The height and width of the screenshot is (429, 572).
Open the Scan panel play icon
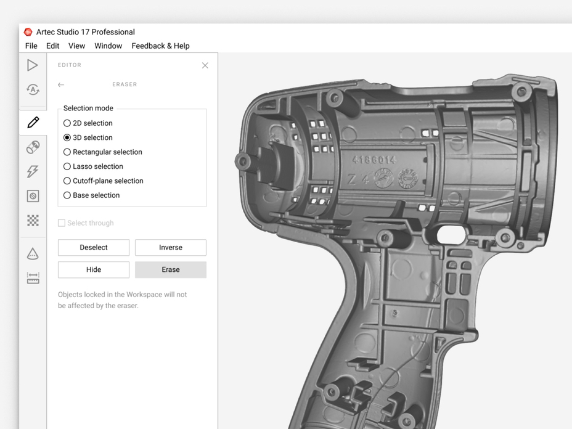point(33,65)
